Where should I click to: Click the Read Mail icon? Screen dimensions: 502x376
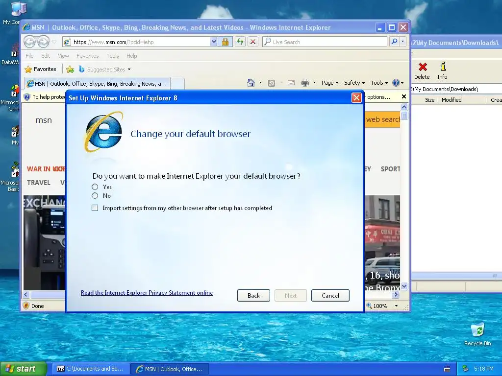(x=291, y=83)
